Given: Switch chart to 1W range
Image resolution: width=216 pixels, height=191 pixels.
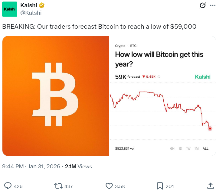Looking at the screenshot, I should pyautogui.click(x=188, y=148).
